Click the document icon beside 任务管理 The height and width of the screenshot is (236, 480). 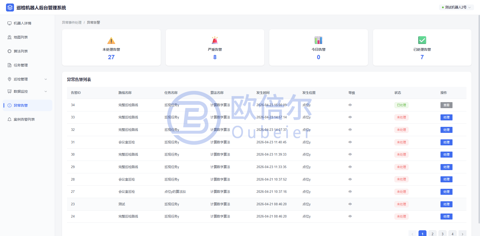click(x=9, y=65)
